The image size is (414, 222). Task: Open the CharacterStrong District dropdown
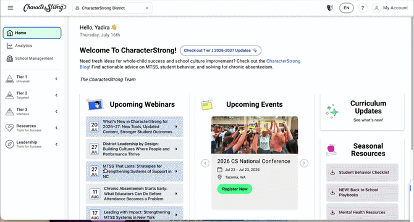pos(112,8)
